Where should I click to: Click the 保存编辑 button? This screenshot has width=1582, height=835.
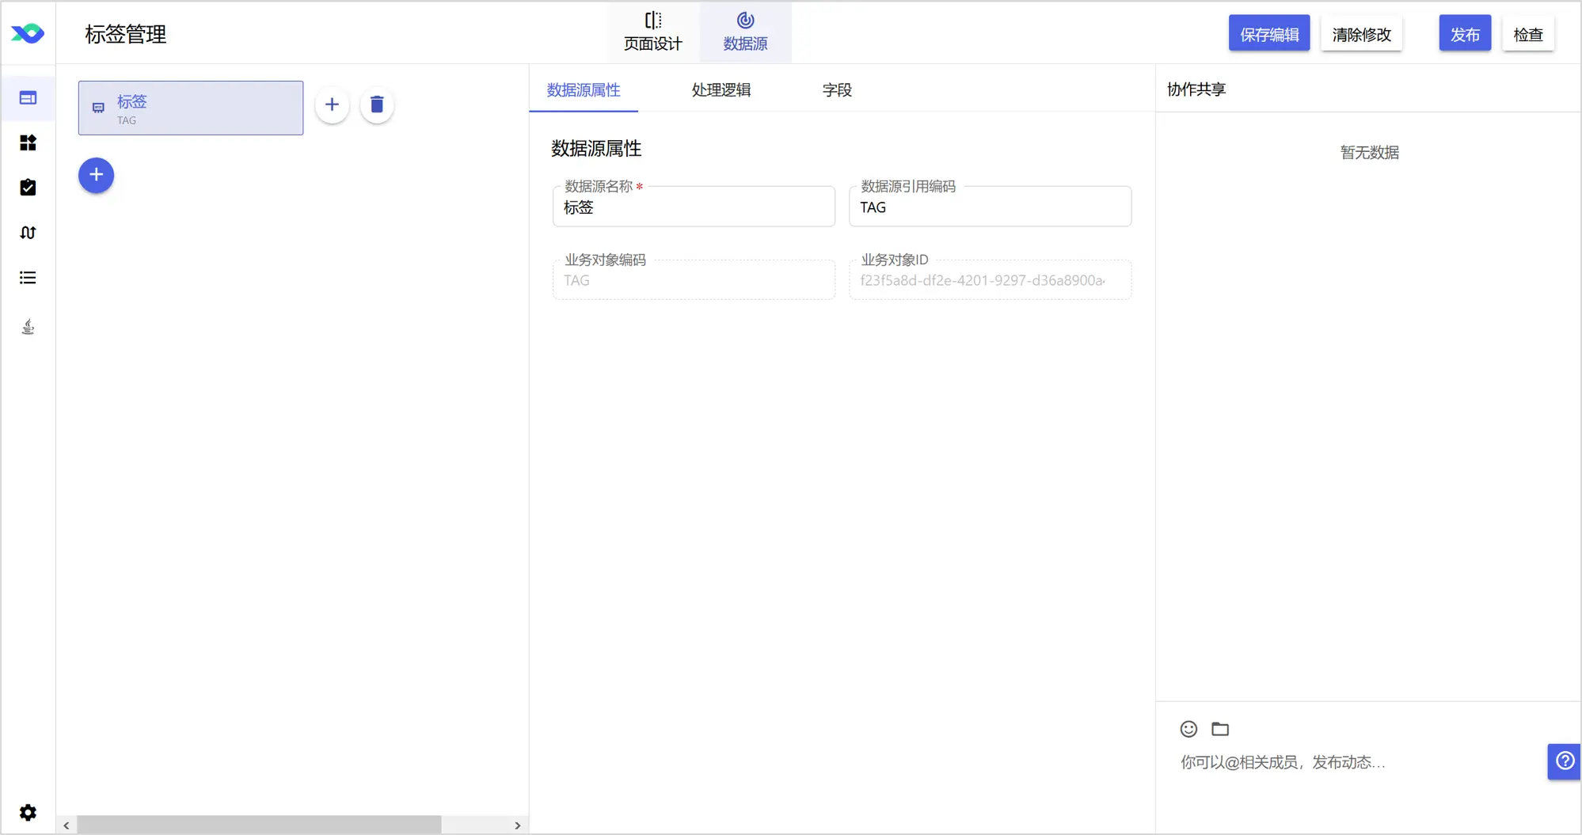(x=1269, y=34)
